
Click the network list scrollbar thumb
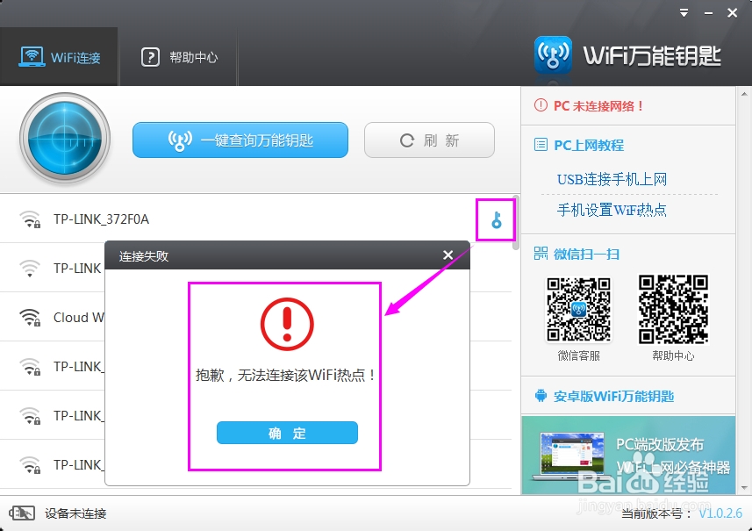(516, 223)
